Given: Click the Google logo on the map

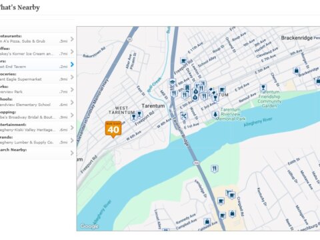Looking at the screenshot, I should click(89, 226).
